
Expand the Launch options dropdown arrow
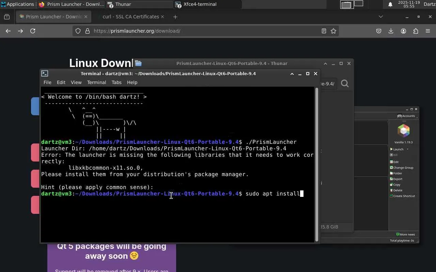pyautogui.click(x=407, y=149)
